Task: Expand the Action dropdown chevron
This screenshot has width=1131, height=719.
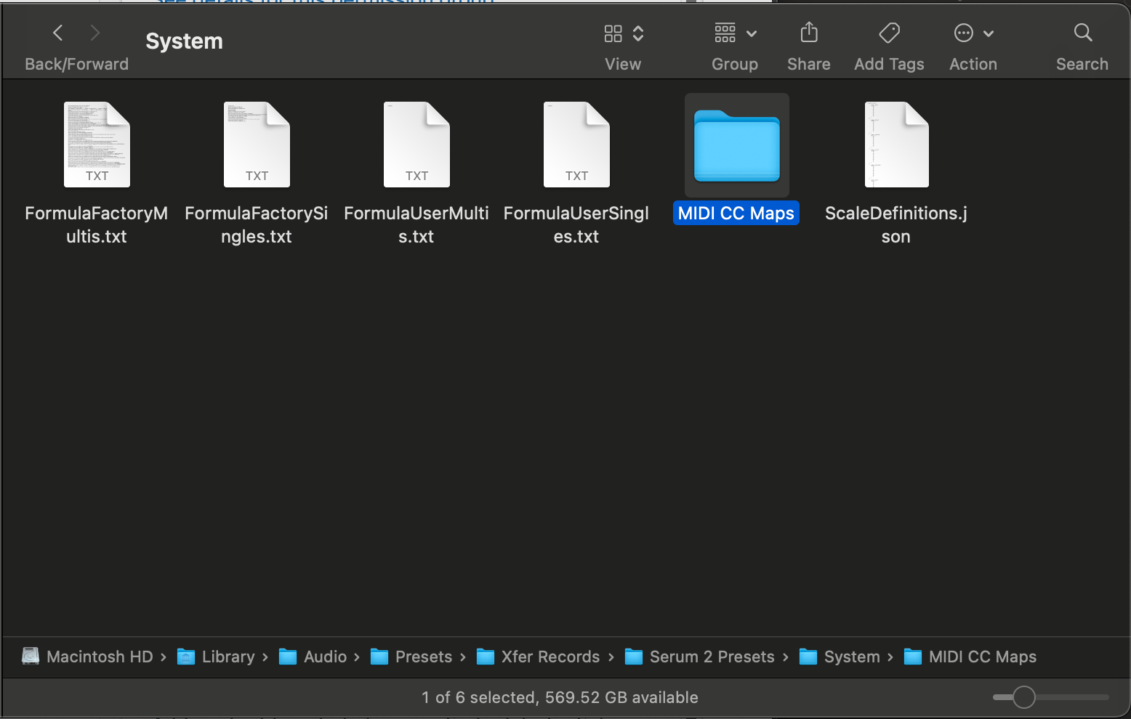Action: 989,33
